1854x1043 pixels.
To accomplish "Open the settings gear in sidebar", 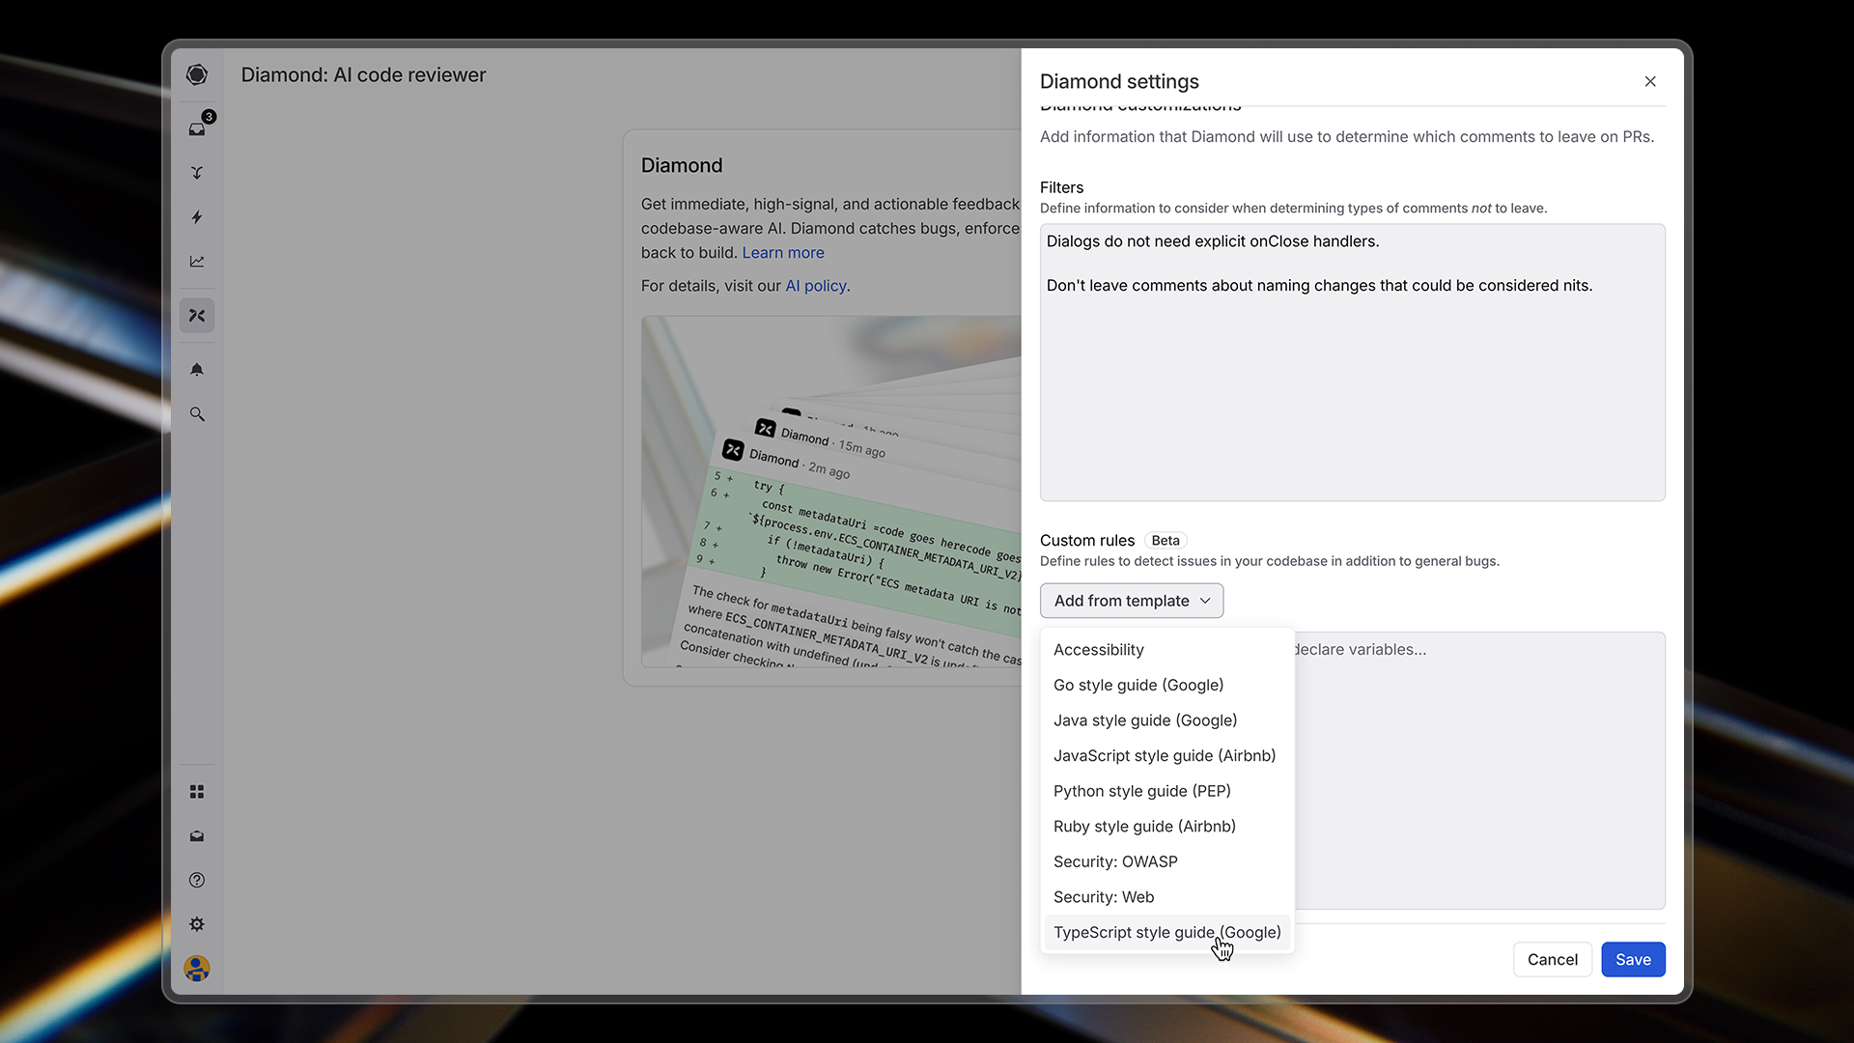I will (x=197, y=924).
